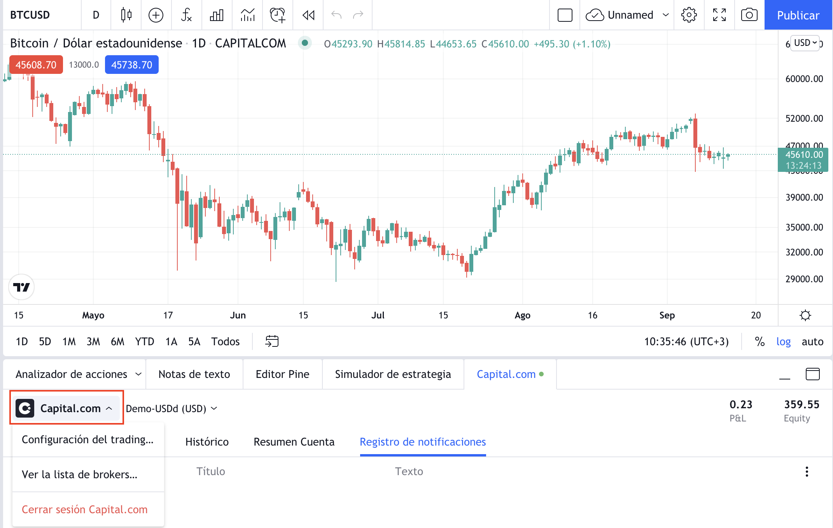Switch to the Editor Pine tab
This screenshot has height=528, width=833.
pyautogui.click(x=282, y=374)
